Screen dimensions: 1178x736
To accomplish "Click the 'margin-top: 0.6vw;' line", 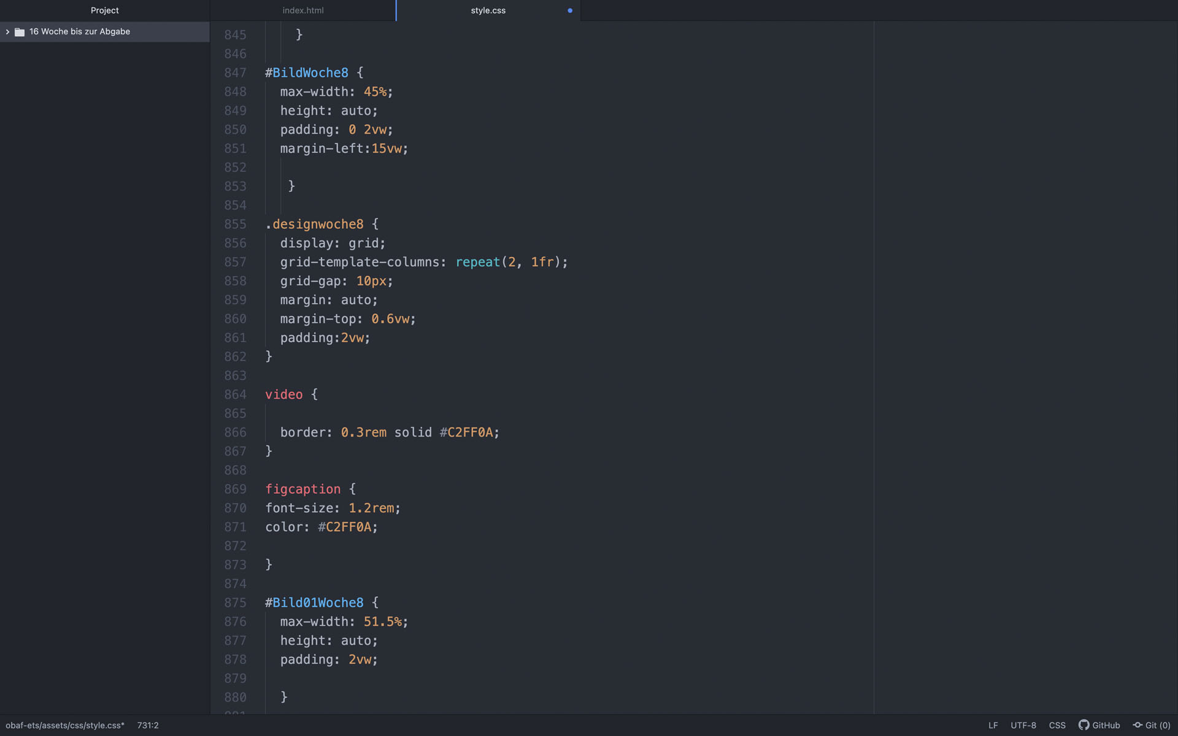I will click(x=348, y=319).
